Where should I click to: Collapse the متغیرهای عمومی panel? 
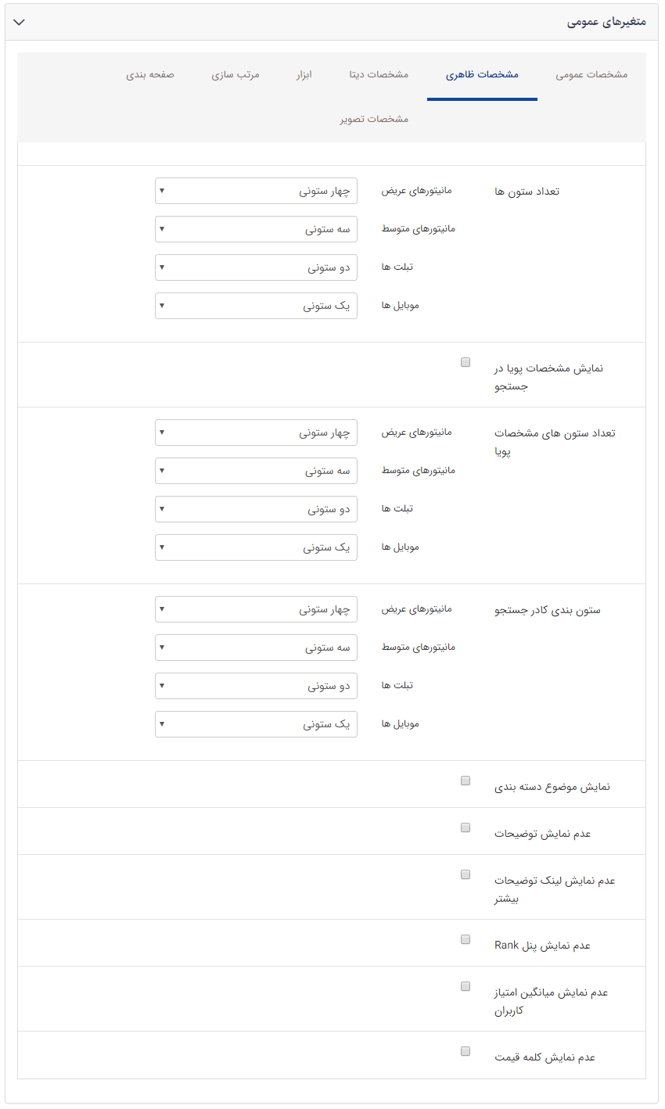(x=19, y=22)
